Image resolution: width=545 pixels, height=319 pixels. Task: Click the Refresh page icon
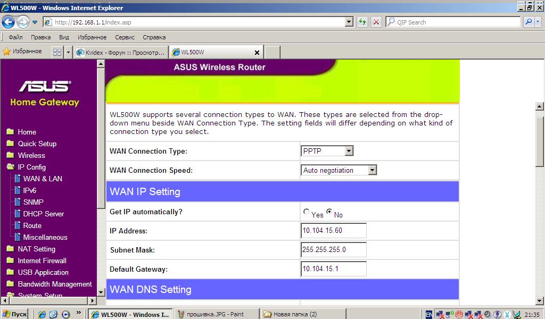pos(362,22)
